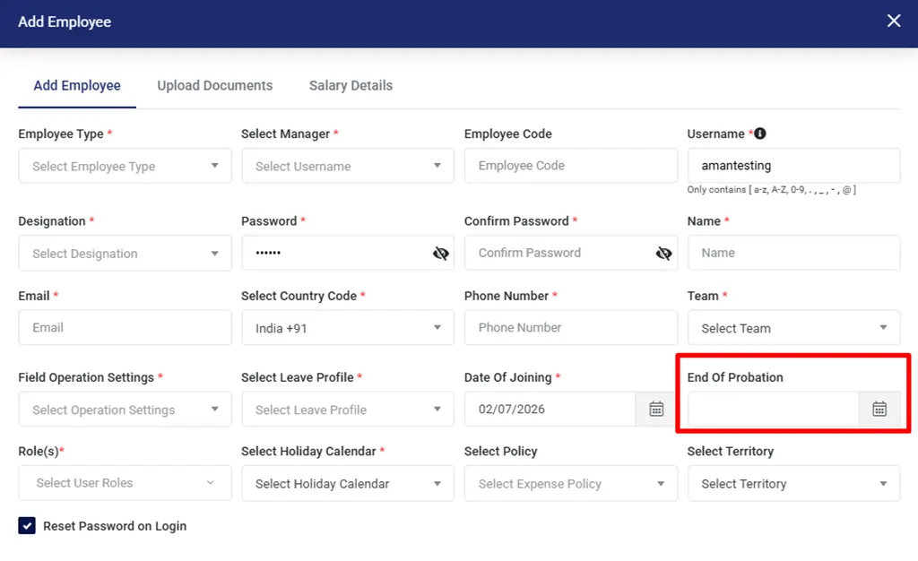Switch to the Add Employee tab
The width and height of the screenshot is (918, 561).
click(x=77, y=85)
